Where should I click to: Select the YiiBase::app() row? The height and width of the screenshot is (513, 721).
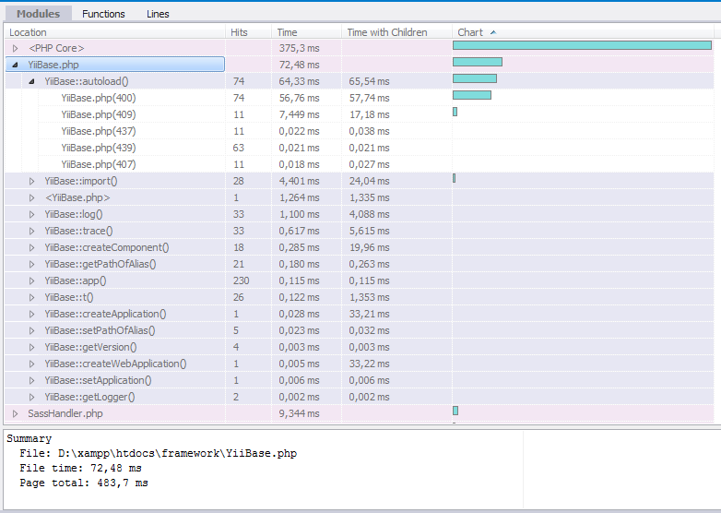pyautogui.click(x=76, y=280)
